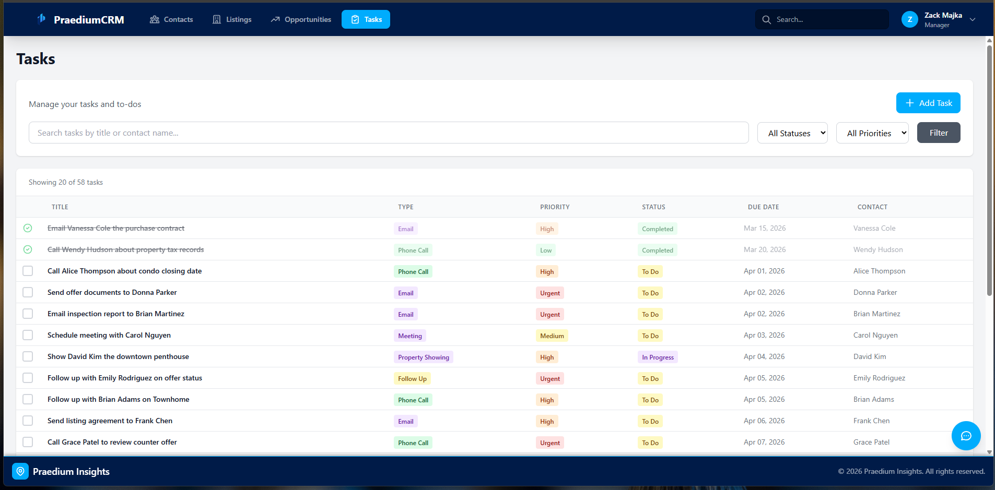Click the Praedium Insights map pin icon

pos(20,471)
